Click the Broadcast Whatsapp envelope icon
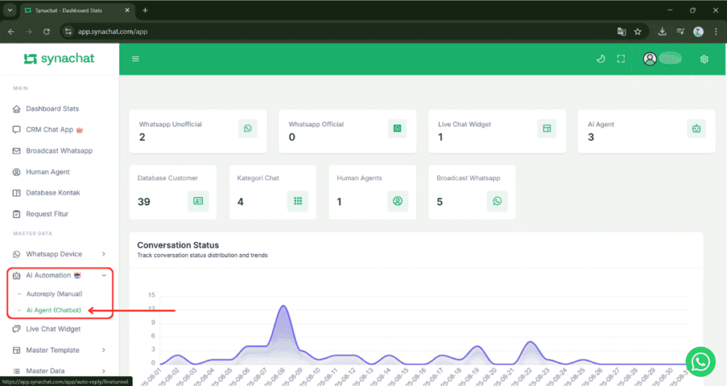Image resolution: width=727 pixels, height=386 pixels. click(x=17, y=150)
